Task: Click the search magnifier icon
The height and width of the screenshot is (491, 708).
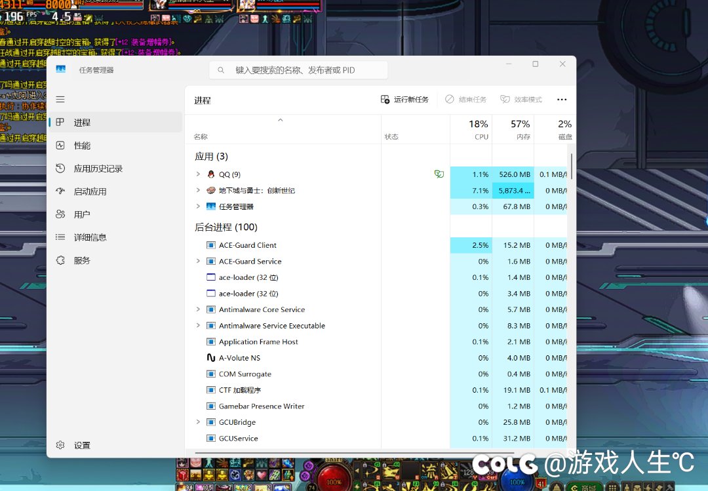Action: pos(221,70)
